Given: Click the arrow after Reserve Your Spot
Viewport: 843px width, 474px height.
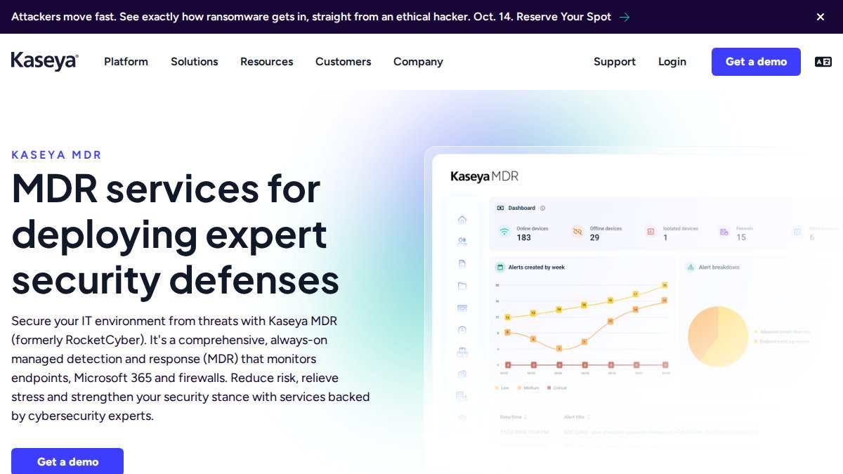Looking at the screenshot, I should coord(625,17).
